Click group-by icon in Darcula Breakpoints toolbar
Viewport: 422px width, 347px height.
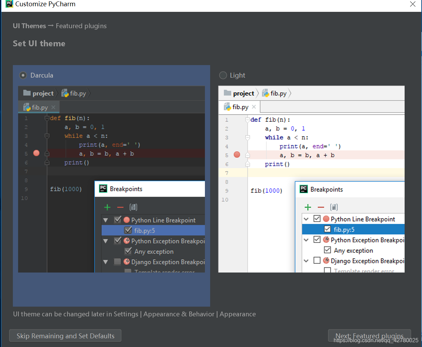click(x=133, y=207)
